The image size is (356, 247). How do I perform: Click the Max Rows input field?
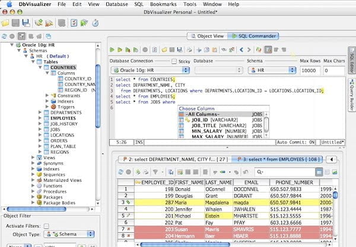[x=309, y=70]
